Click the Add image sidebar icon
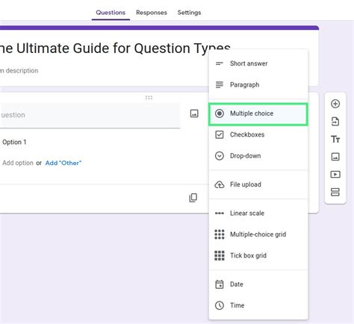Image resolution: width=354 pixels, height=324 pixels. pyautogui.click(x=335, y=157)
